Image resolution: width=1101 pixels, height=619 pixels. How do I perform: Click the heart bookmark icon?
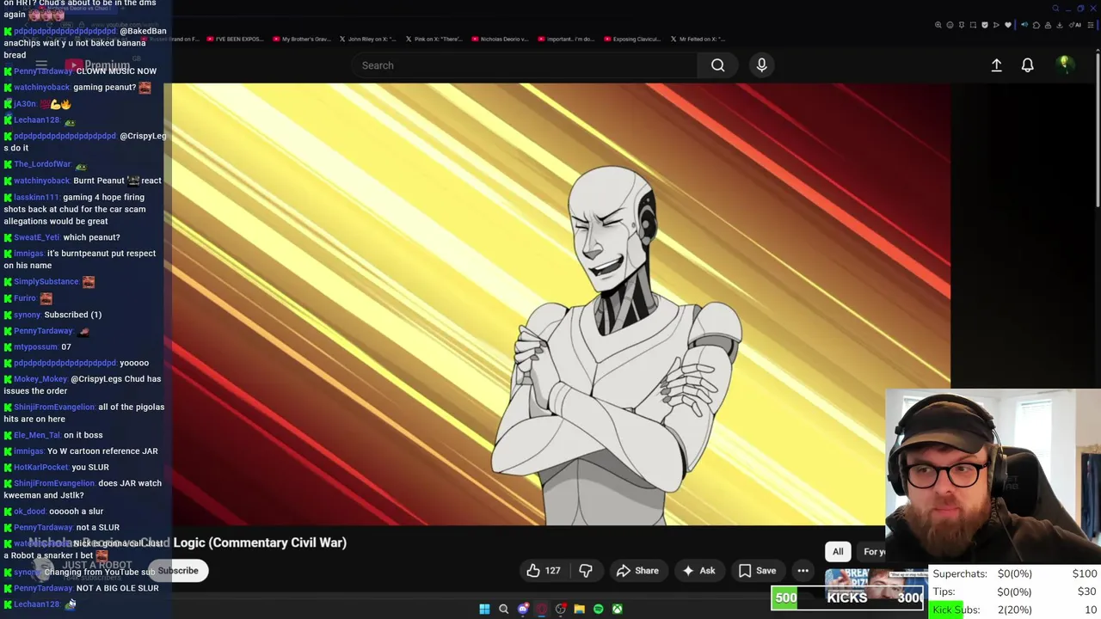coord(1008,25)
